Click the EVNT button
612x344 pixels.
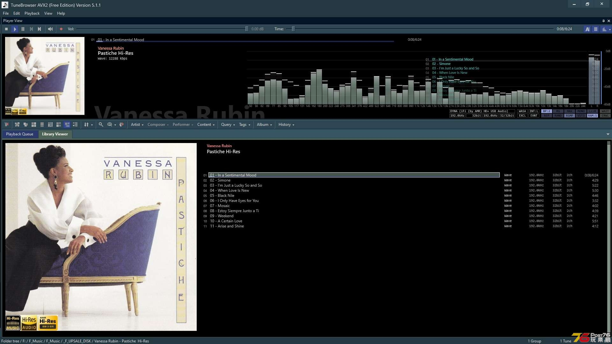534,116
